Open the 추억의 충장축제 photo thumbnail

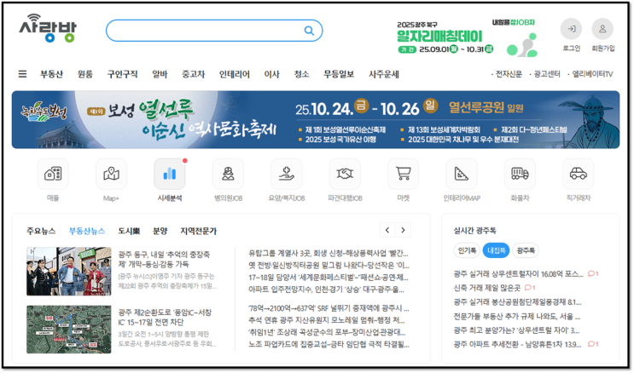(69, 272)
